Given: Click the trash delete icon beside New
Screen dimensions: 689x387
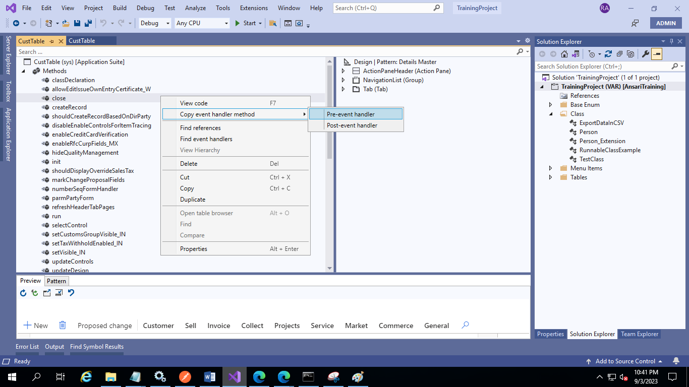Looking at the screenshot, I should pos(63,325).
